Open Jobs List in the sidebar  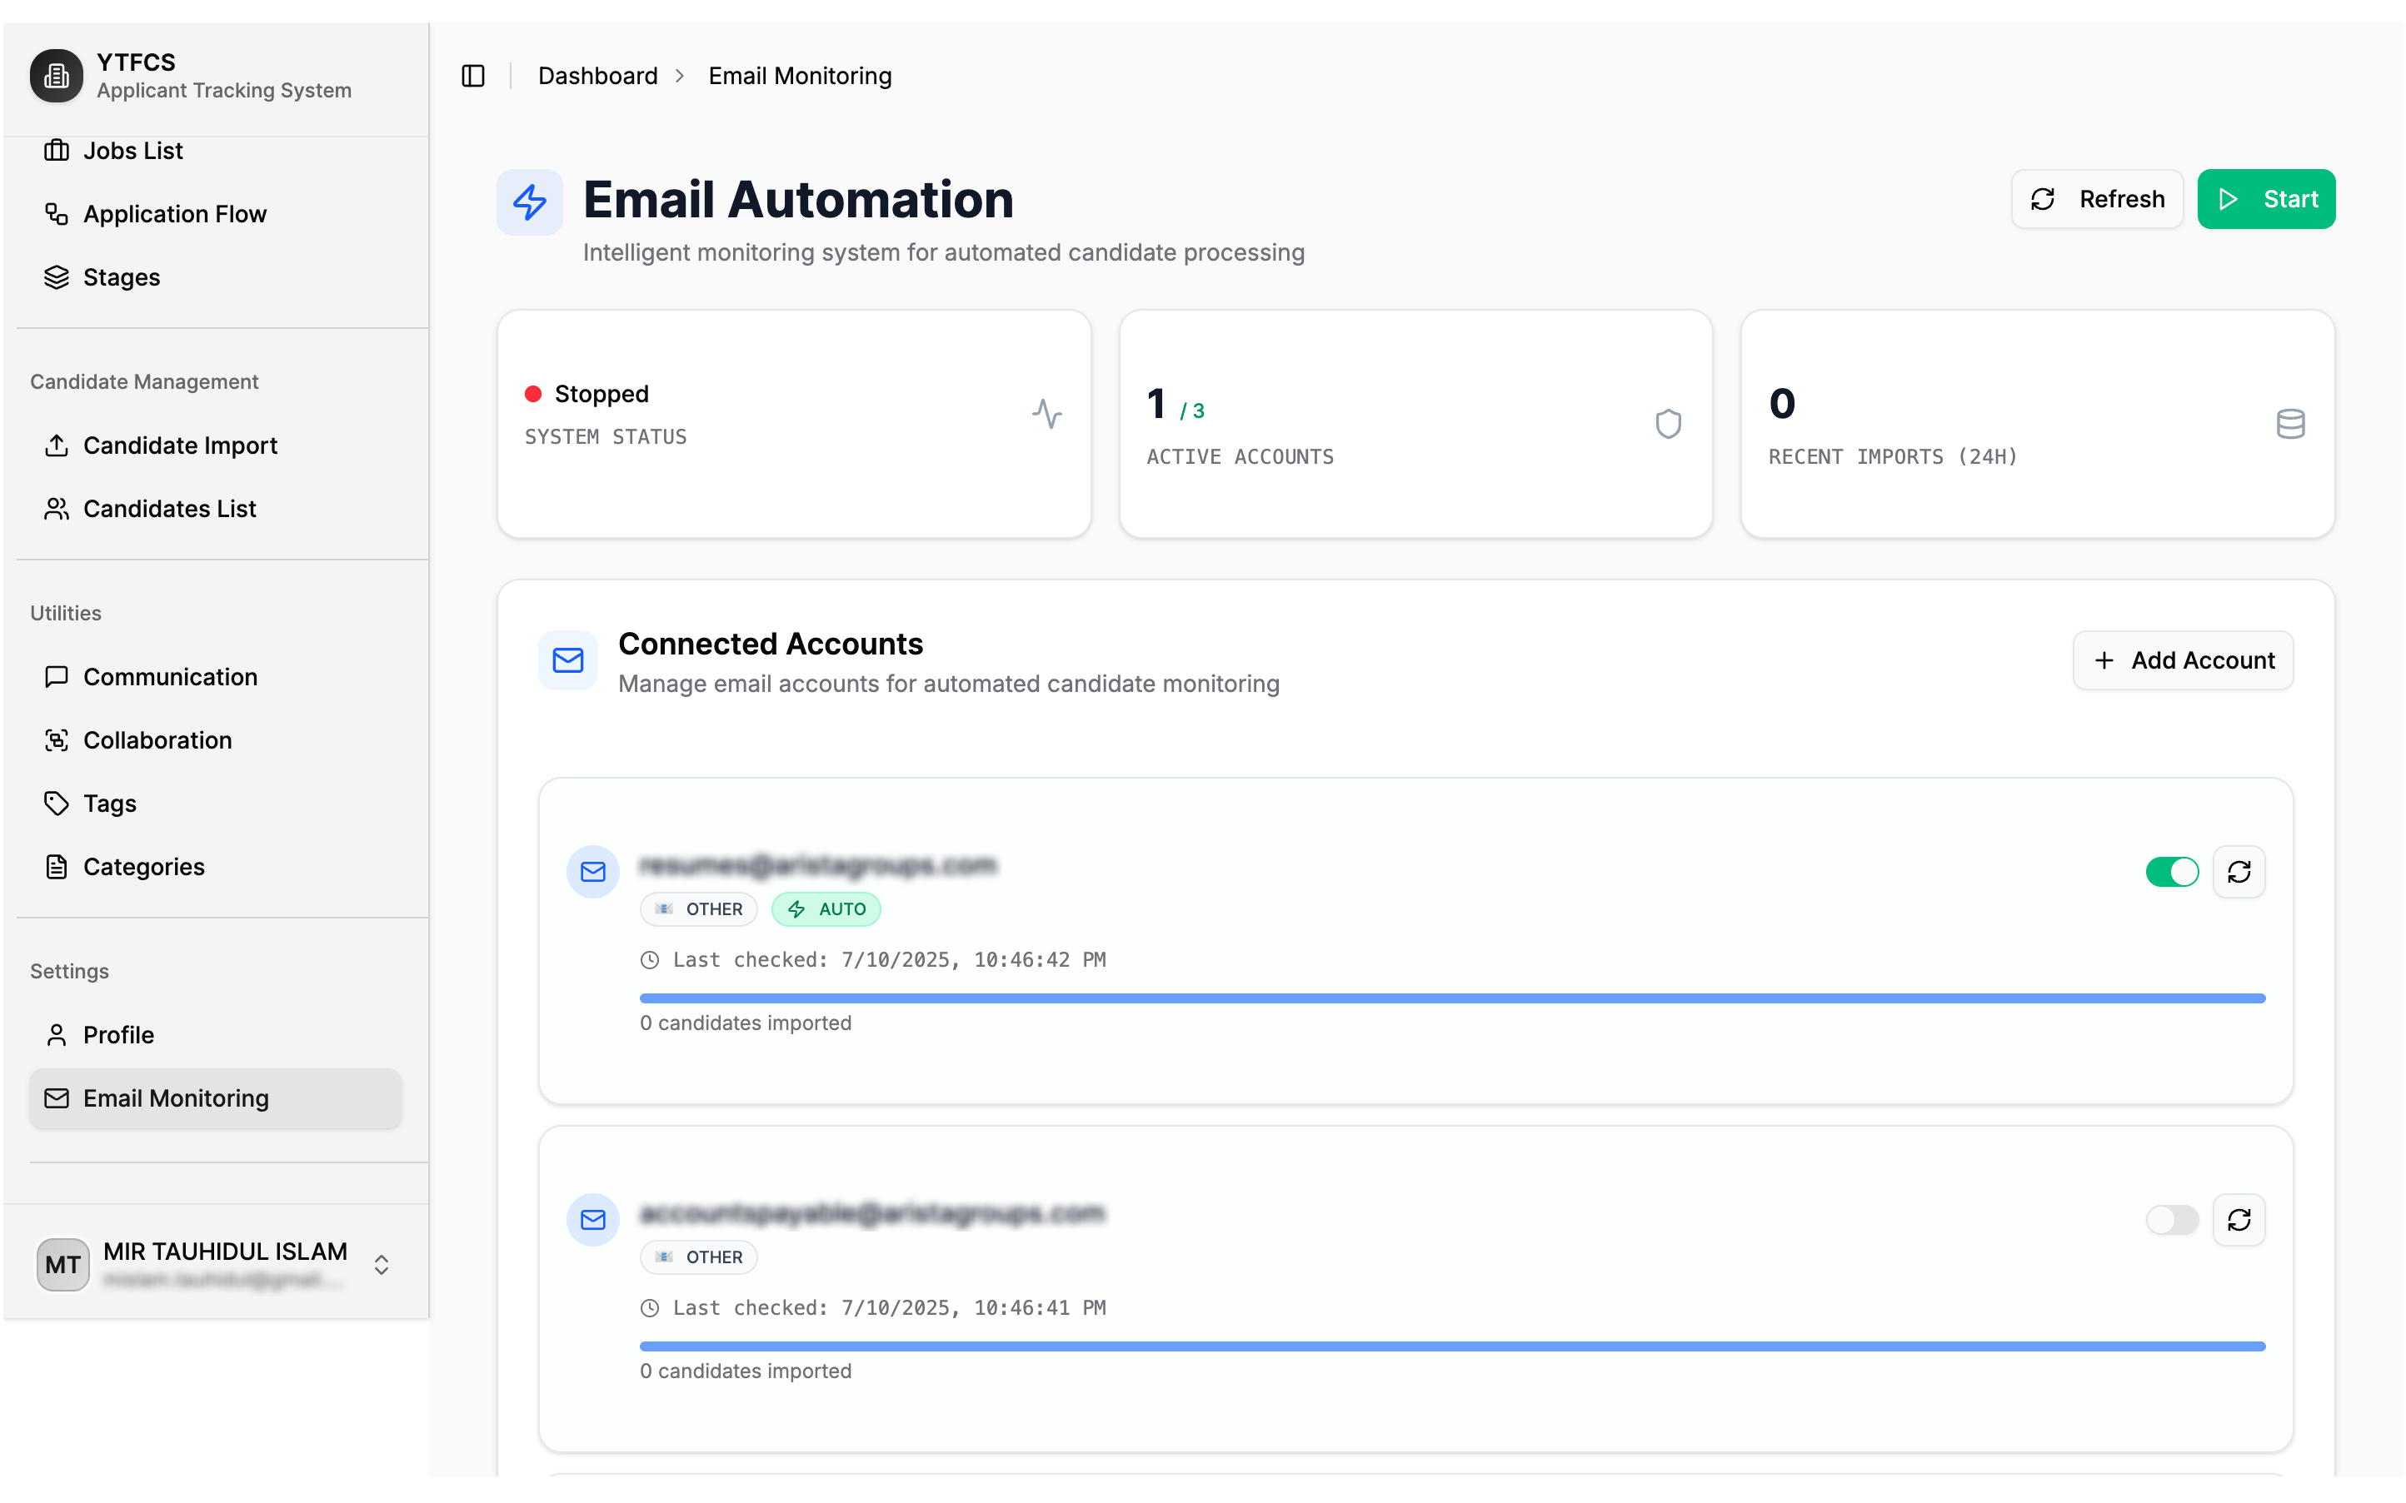point(216,150)
